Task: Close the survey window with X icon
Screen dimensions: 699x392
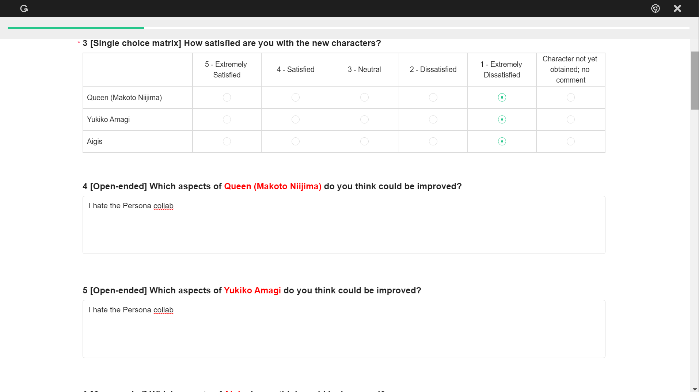Action: 677,8
